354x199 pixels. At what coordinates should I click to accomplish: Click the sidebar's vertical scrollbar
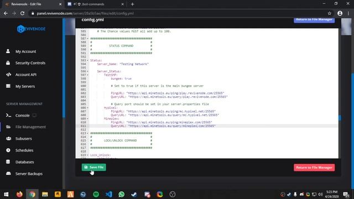click(64, 67)
